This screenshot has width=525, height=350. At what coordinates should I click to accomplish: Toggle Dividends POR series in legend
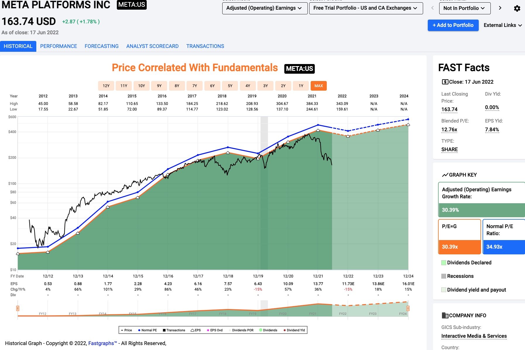point(241,330)
